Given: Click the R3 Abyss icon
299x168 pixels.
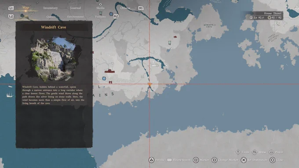Looking at the screenshot, I should 255,152.
